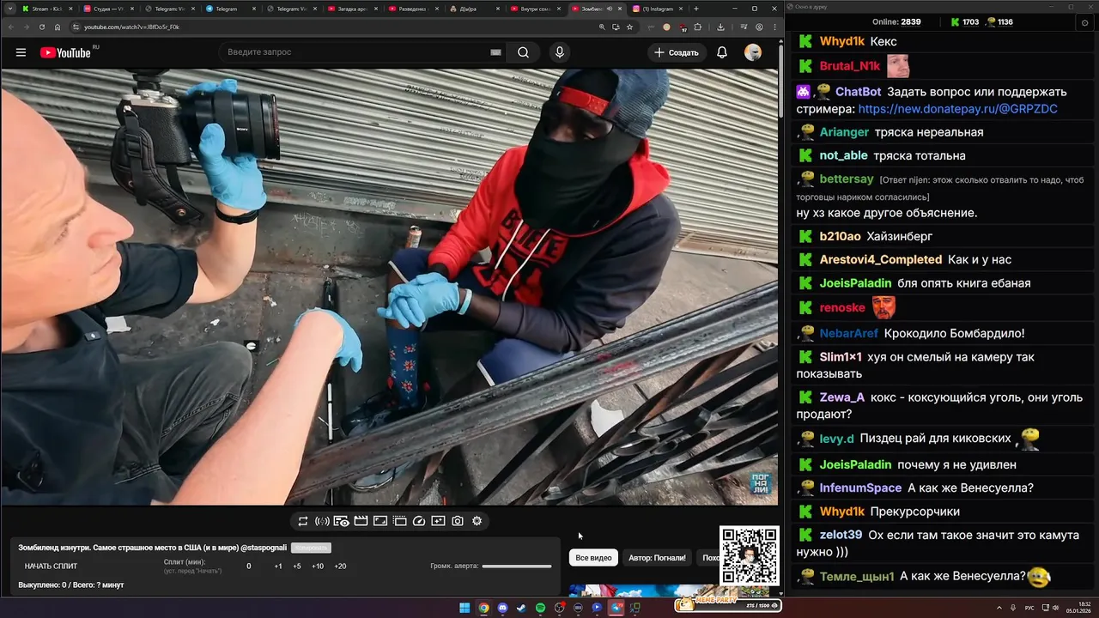Click the dashed window icon in player toolbar
Viewport: 1099px width, 618px height.
[399, 521]
